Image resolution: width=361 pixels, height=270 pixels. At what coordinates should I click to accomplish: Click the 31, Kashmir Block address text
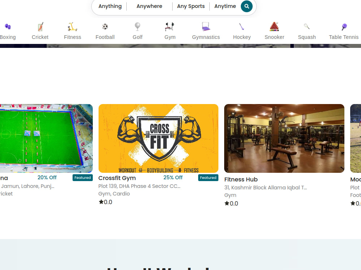(265, 188)
